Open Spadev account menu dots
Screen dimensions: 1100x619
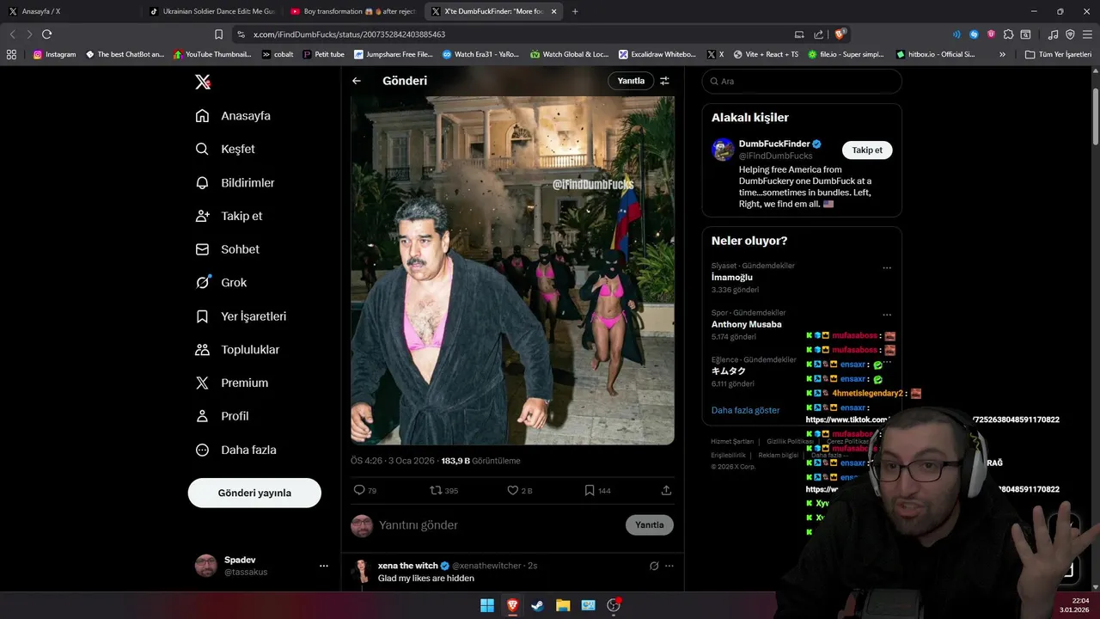[x=324, y=566]
